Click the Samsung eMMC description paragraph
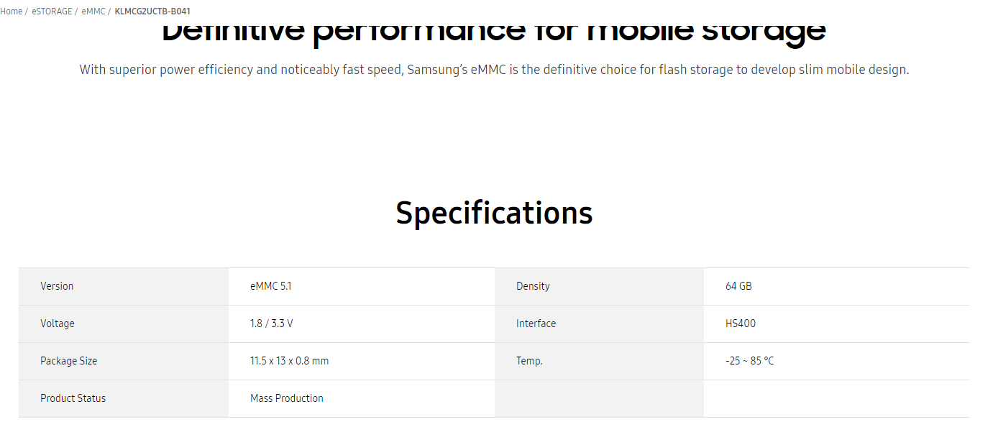The width and height of the screenshot is (998, 422). tap(494, 70)
